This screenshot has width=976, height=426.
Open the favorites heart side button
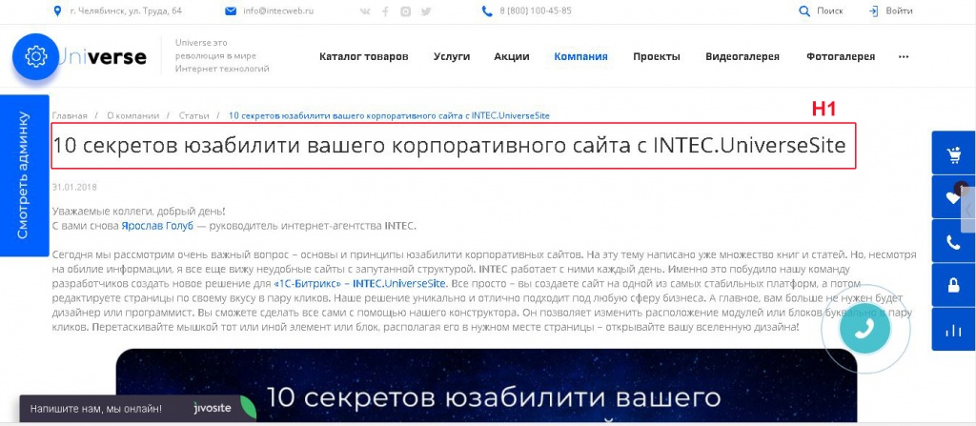coord(953,197)
